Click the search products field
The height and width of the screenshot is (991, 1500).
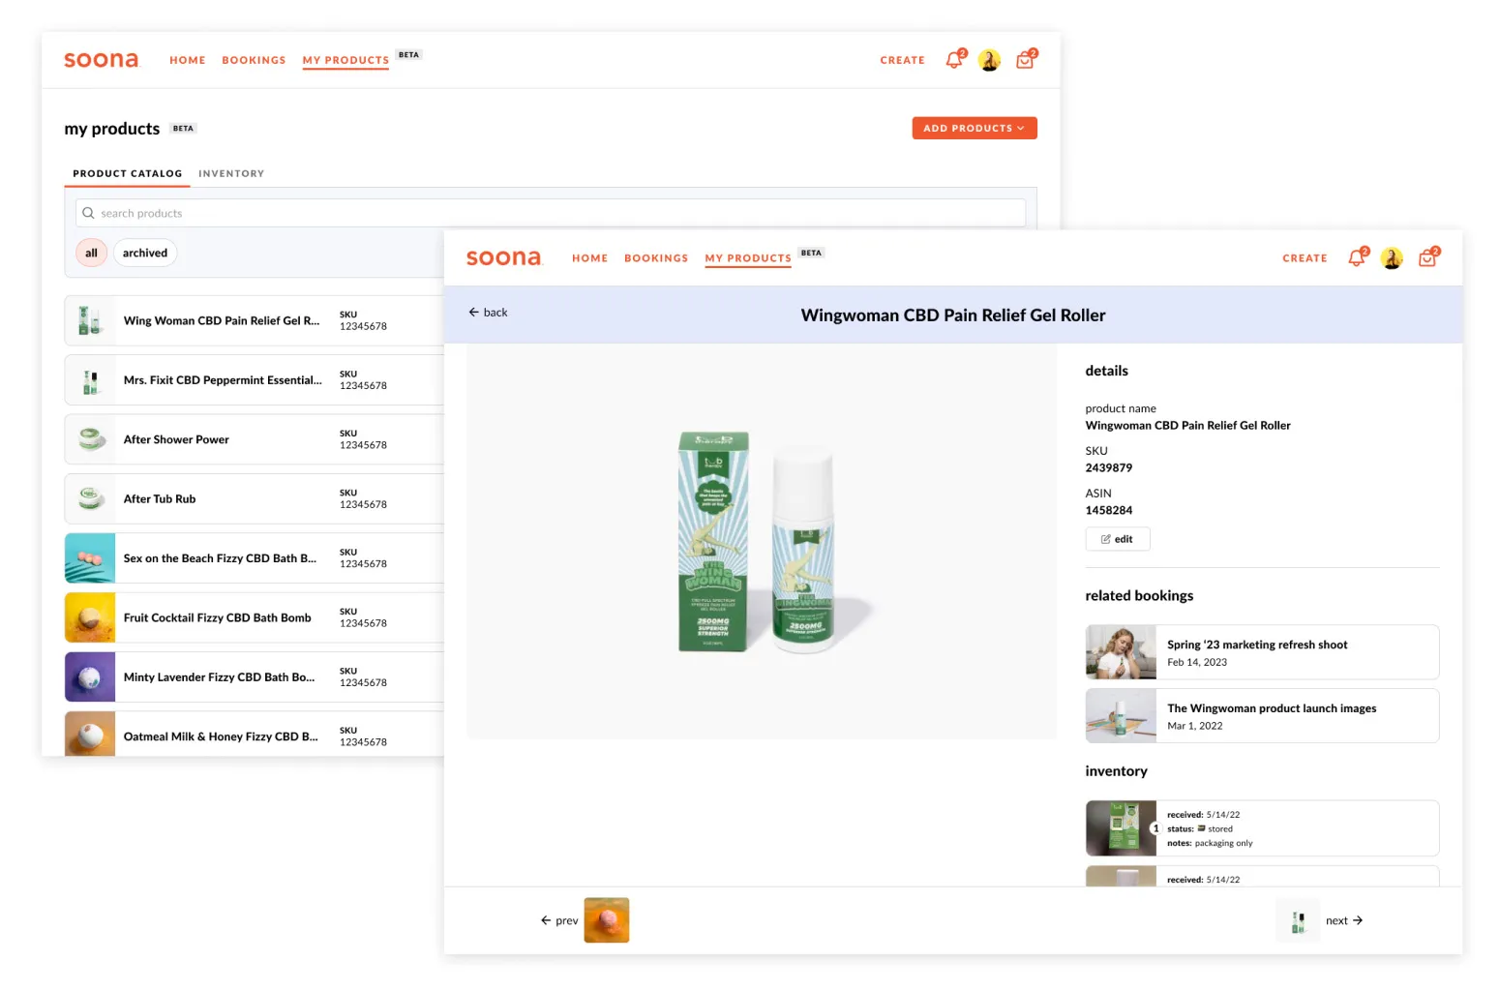point(551,213)
